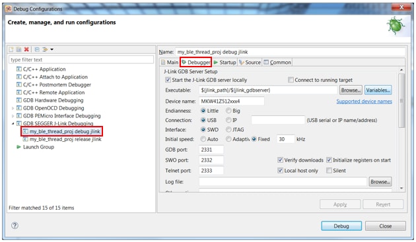Screen dimensions: 416x242
Task: Click the Duplicate launch configuration icon
Action: (x=18, y=49)
